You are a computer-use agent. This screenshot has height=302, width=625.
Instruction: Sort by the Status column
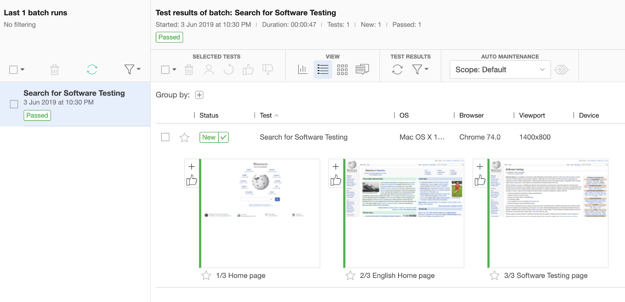(209, 115)
